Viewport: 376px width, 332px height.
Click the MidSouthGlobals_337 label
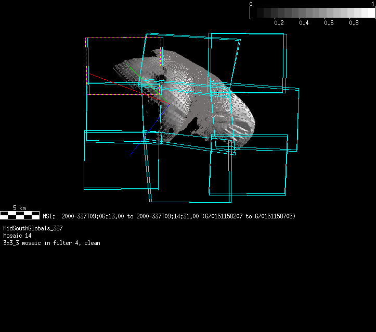coord(33,228)
